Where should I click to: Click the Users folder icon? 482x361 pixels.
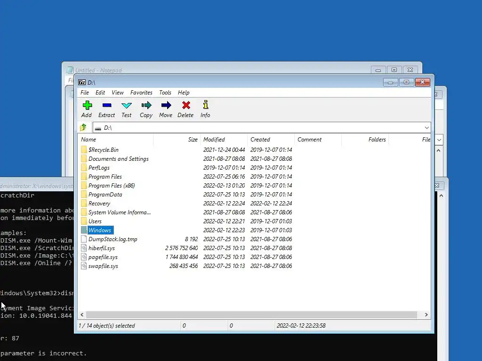coord(84,221)
